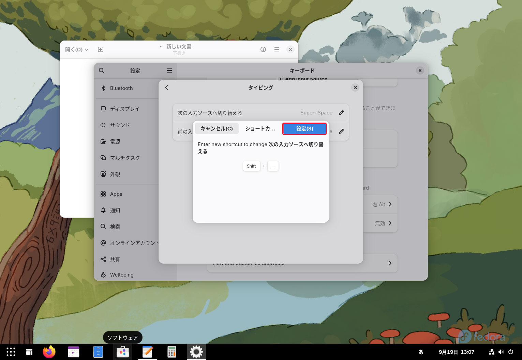The height and width of the screenshot is (360, 522).
Task: Switch to Settings gear in taskbar
Action: (x=196, y=352)
